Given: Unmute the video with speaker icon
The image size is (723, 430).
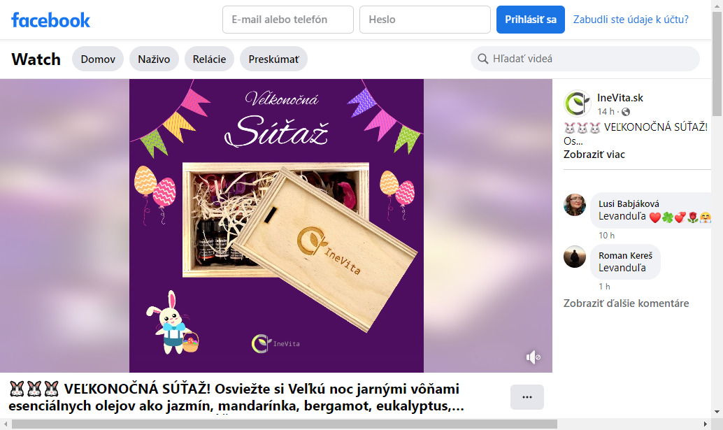Looking at the screenshot, I should coord(533,357).
